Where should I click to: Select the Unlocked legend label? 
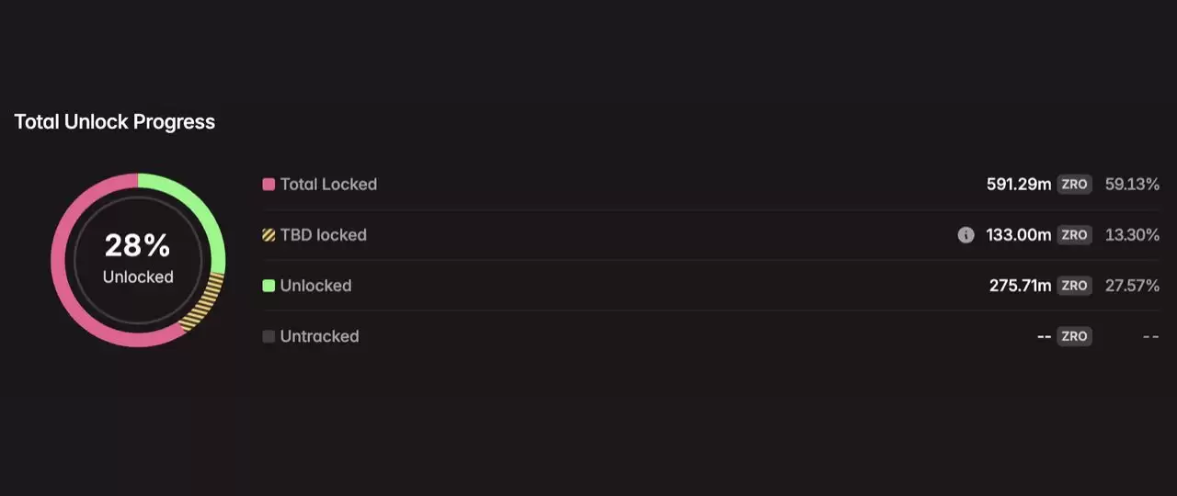[315, 286]
